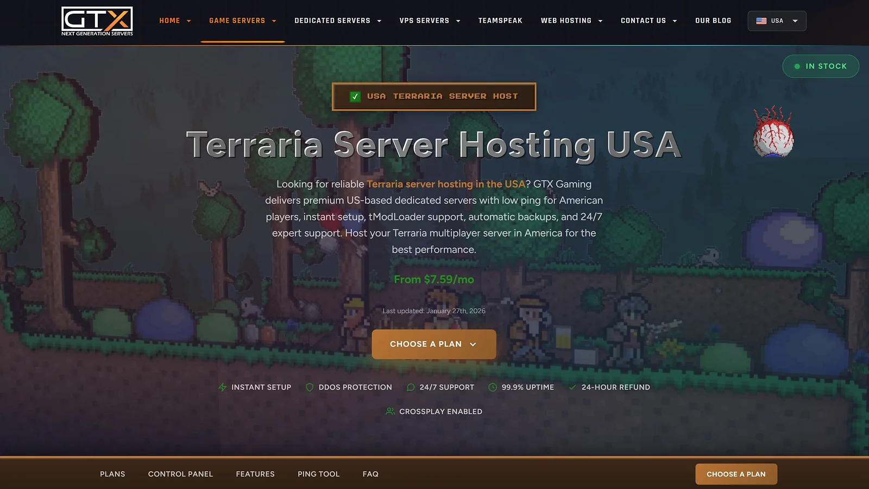
Task: Open the Web Hosting nav item
Action: click(566, 21)
